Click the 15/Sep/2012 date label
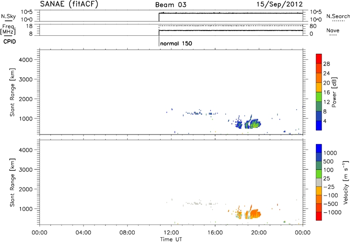Viewport: 350px width, 242px height. pyautogui.click(x=280, y=4)
